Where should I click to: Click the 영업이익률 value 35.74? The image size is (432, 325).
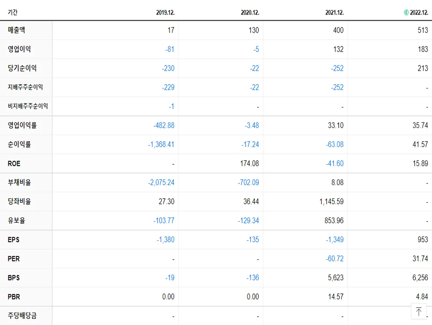[420, 125]
